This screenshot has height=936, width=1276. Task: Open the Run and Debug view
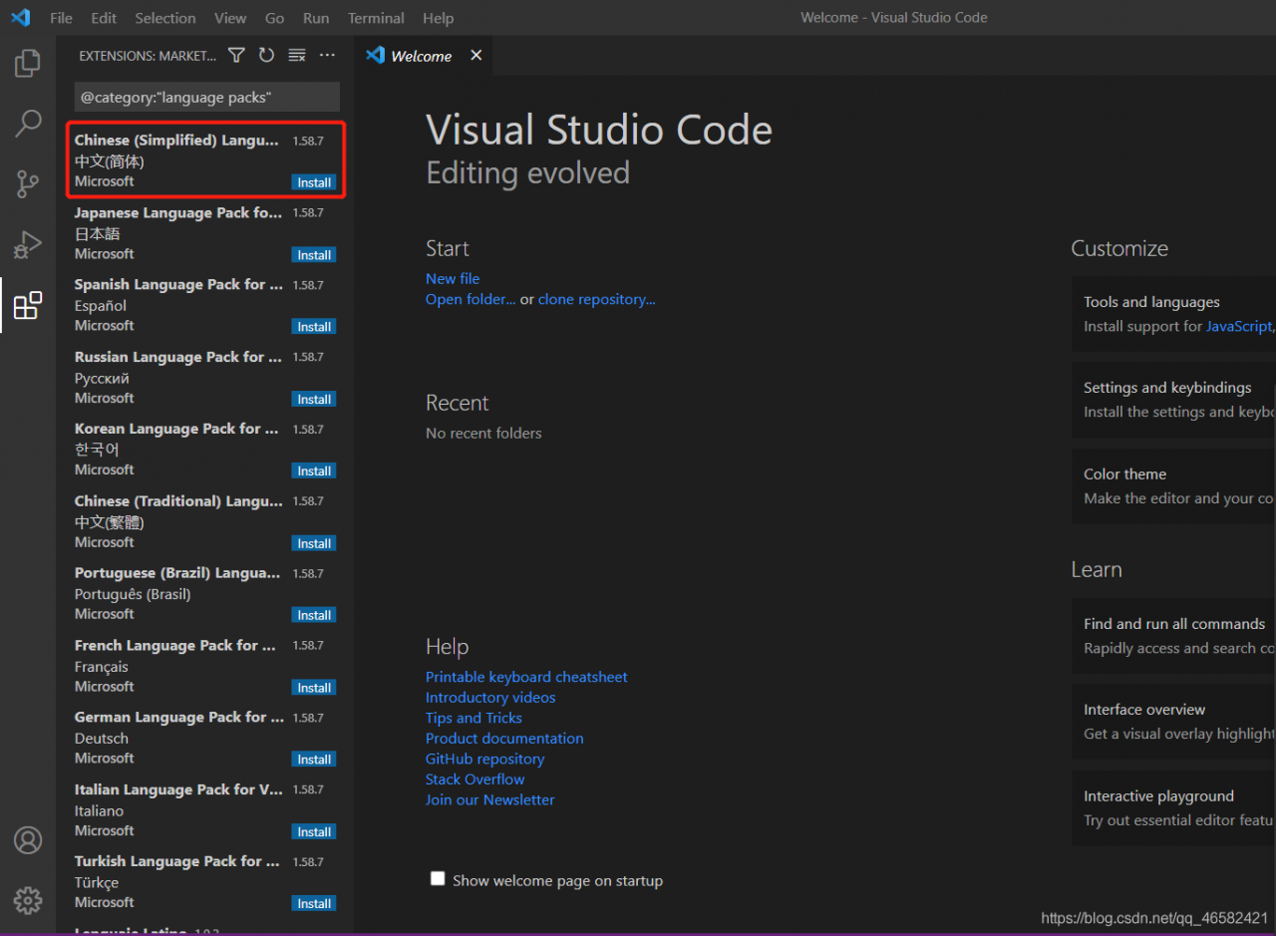tap(28, 244)
